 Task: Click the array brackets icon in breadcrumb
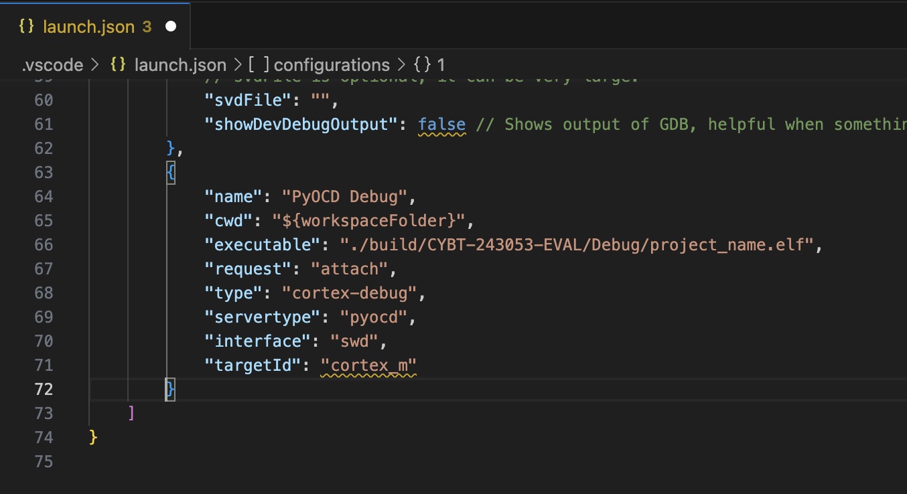[x=259, y=65]
